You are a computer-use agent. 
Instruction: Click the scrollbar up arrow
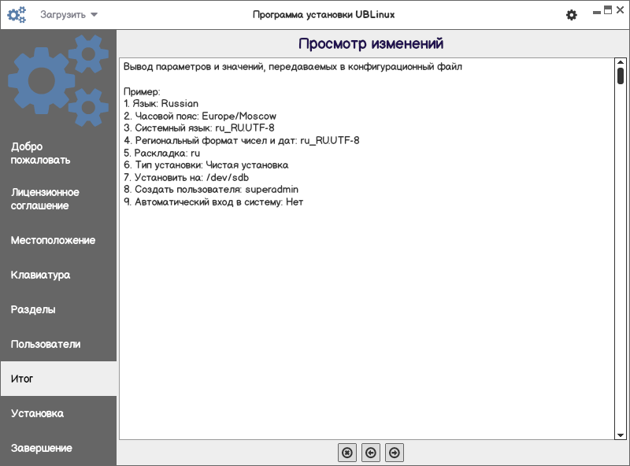click(621, 62)
